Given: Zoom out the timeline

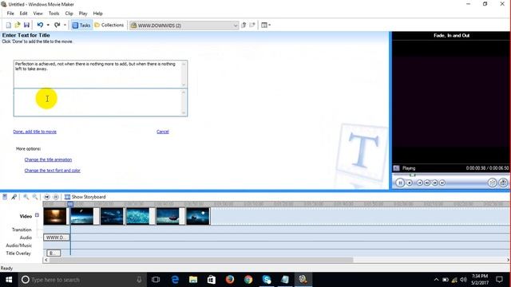Looking at the screenshot, I should tap(35, 197).
